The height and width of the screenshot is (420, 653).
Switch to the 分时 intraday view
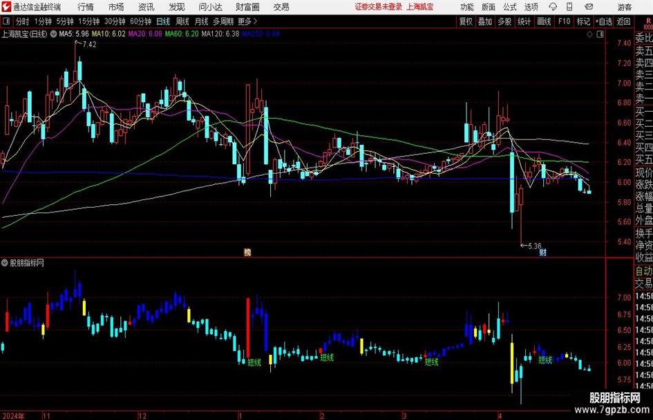pyautogui.click(x=22, y=21)
